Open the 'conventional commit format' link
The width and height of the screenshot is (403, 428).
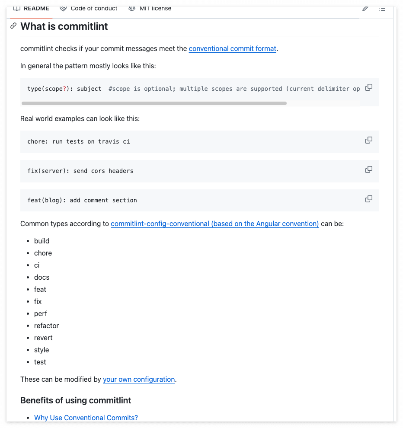coord(232,48)
